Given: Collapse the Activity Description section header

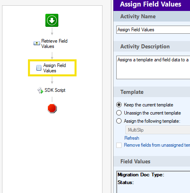Looking at the screenshot, I should click(x=152, y=46).
